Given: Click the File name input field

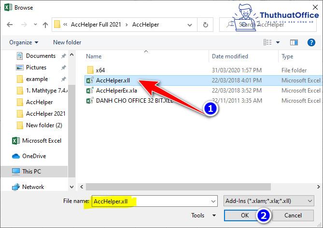Looking at the screenshot, I should (154, 201).
